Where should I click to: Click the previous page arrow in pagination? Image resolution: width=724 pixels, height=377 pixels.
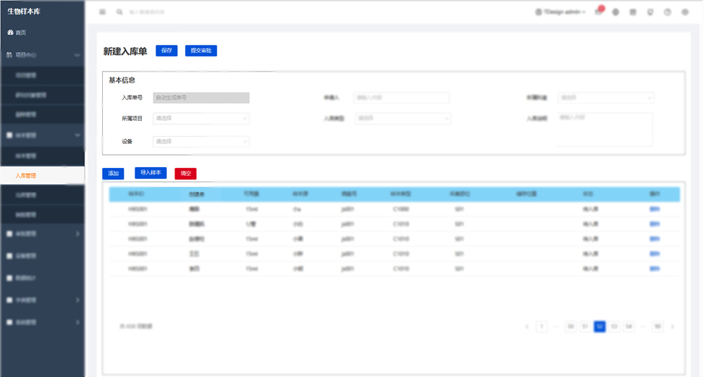pyautogui.click(x=527, y=327)
